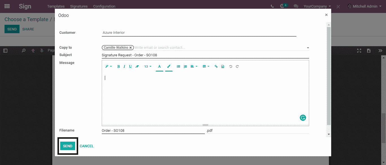Insert a link in the message
This screenshot has height=165, width=386.
[216, 67]
